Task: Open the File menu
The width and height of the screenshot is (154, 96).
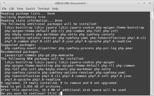Action: coord(4,9)
